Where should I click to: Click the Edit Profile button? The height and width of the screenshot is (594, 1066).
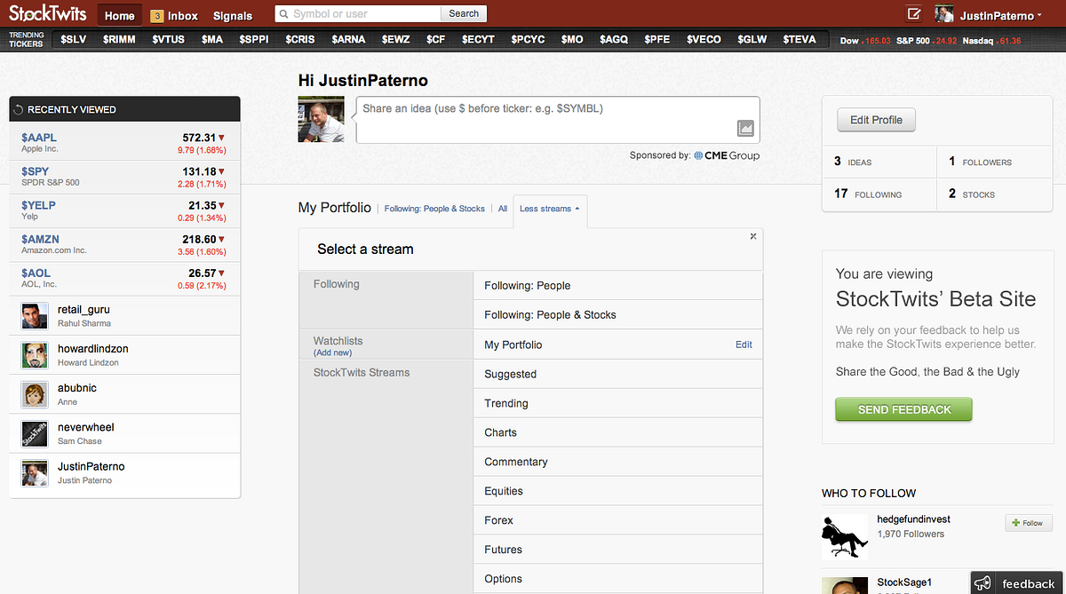click(x=876, y=120)
